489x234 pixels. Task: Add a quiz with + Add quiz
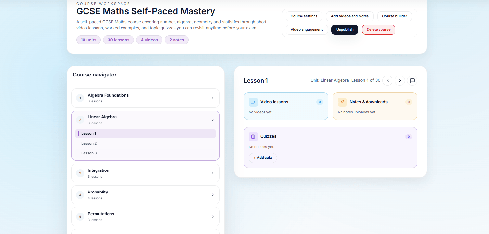click(x=263, y=158)
